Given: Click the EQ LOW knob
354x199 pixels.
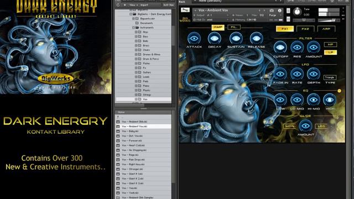Looking at the screenshot, I should [x=280, y=99].
